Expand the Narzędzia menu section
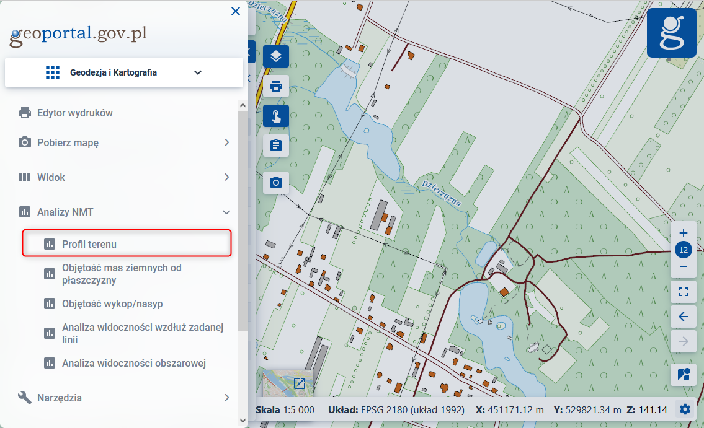The image size is (704, 428). click(226, 398)
